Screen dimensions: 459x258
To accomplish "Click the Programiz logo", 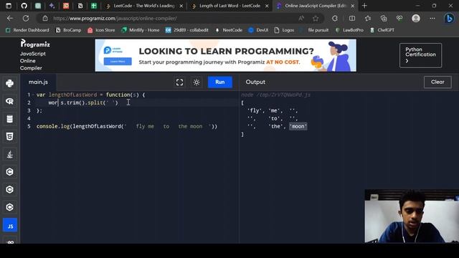I will point(35,44).
